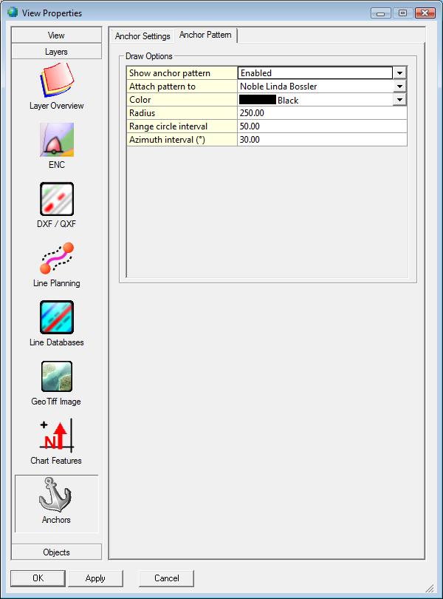
Task: Select the Anchors icon
Action: click(x=55, y=495)
